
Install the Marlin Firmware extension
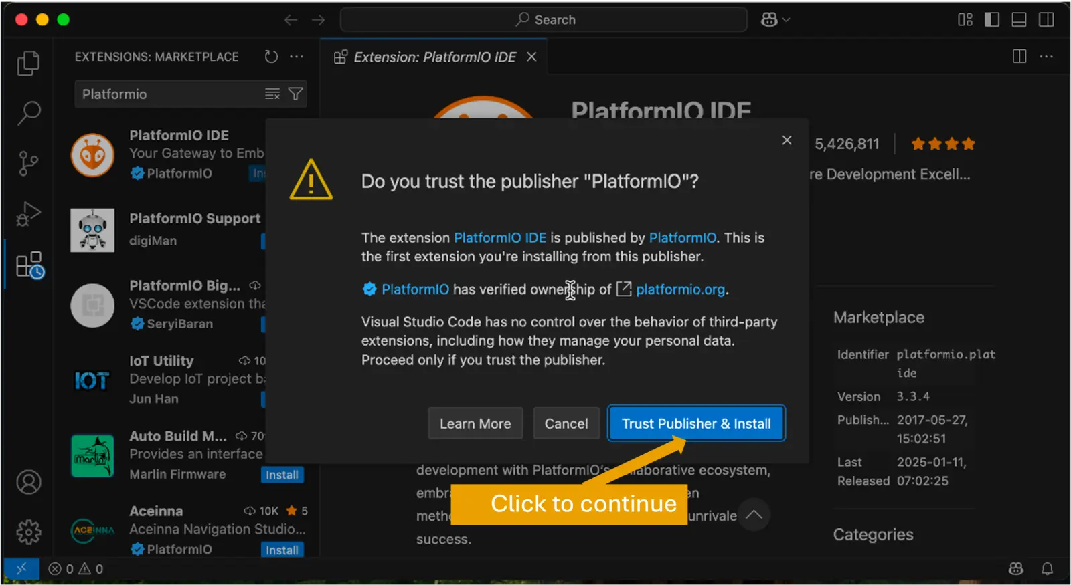[x=282, y=475]
